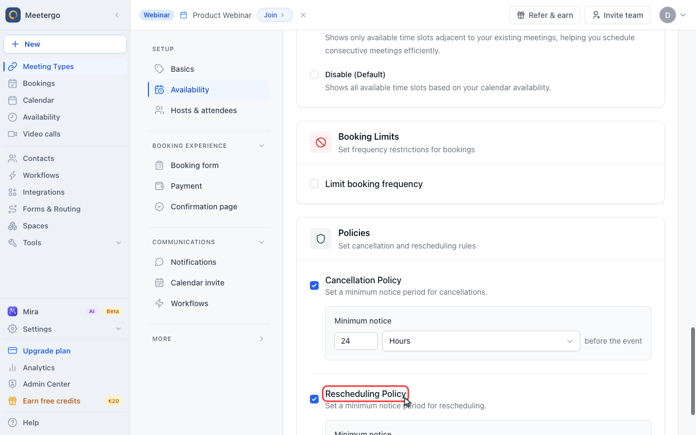The height and width of the screenshot is (435, 696).
Task: Click the page vertical scrollbar
Action: pos(693,371)
